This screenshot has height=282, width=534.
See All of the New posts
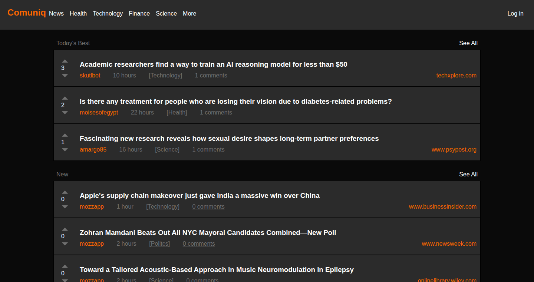click(x=468, y=174)
